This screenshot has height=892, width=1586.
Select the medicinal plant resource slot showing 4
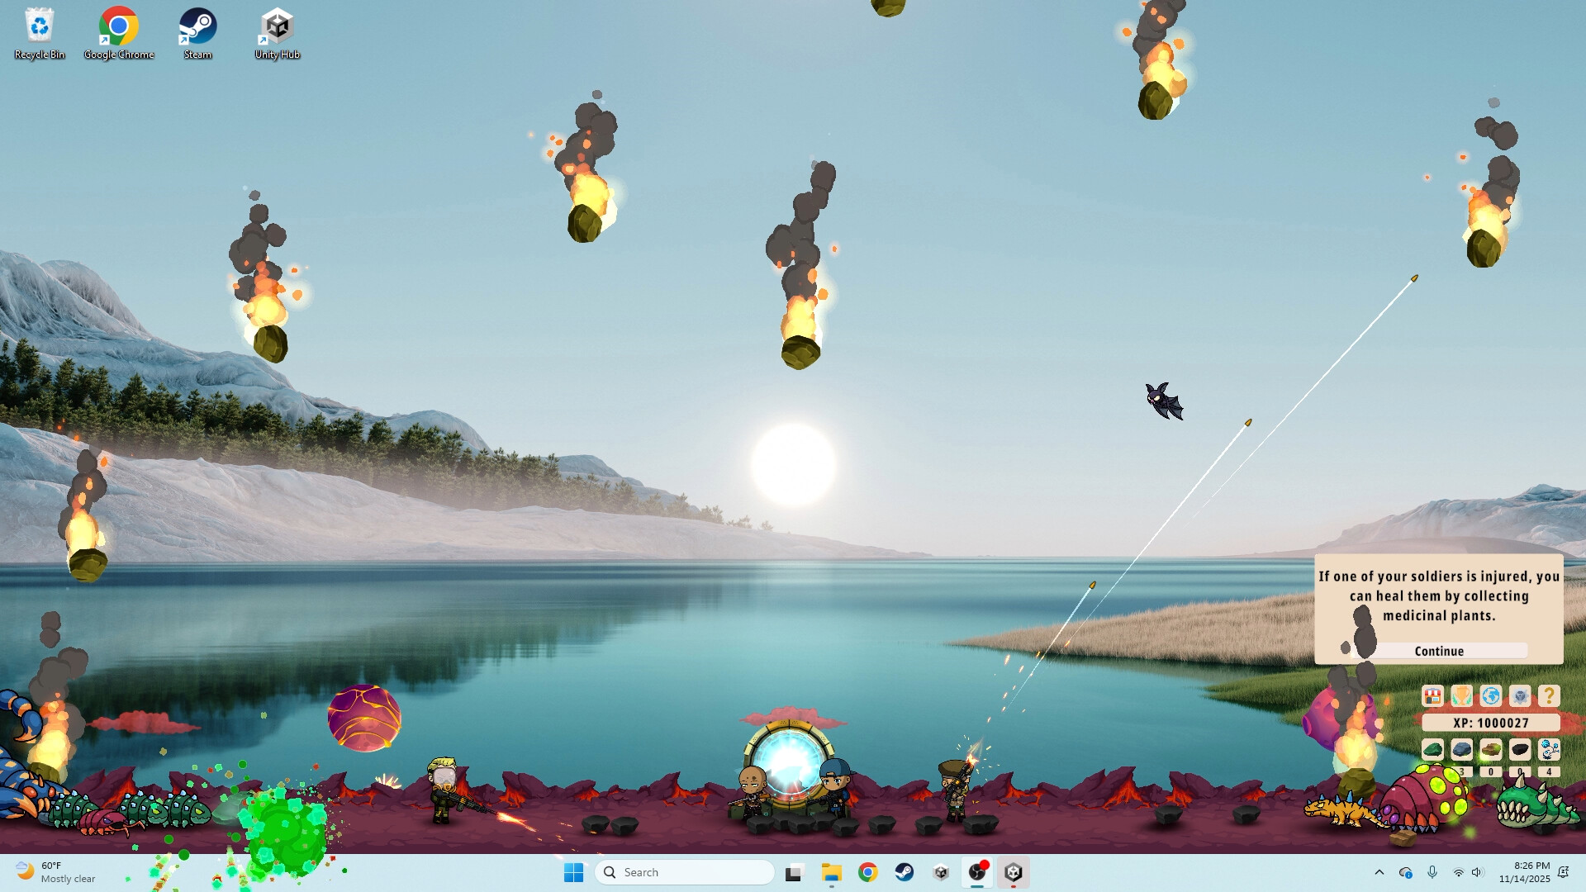(1549, 750)
